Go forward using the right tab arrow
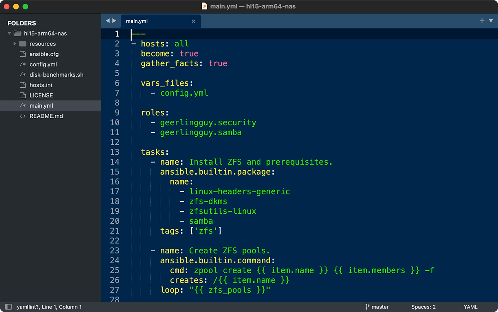 (114, 21)
